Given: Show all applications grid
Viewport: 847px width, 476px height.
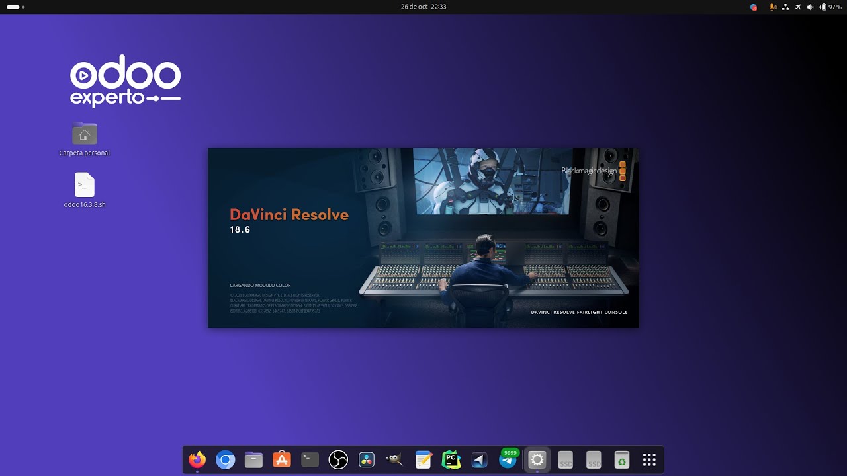Looking at the screenshot, I should click(649, 459).
